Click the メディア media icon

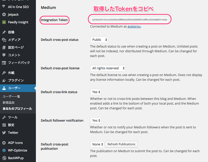pos(4,40)
